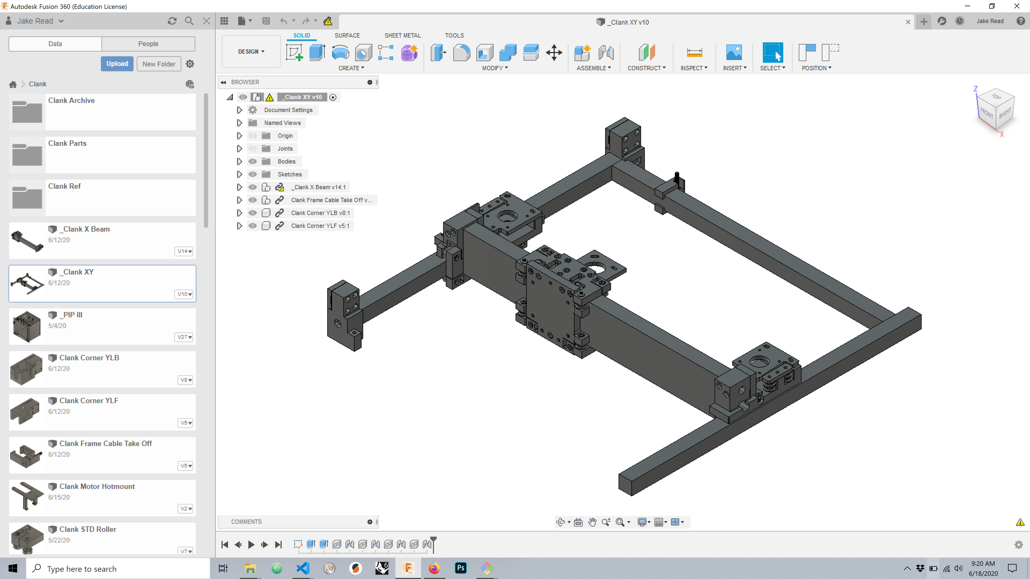1030x579 pixels.
Task: Click the Joint tool in Assemble
Action: (606, 52)
